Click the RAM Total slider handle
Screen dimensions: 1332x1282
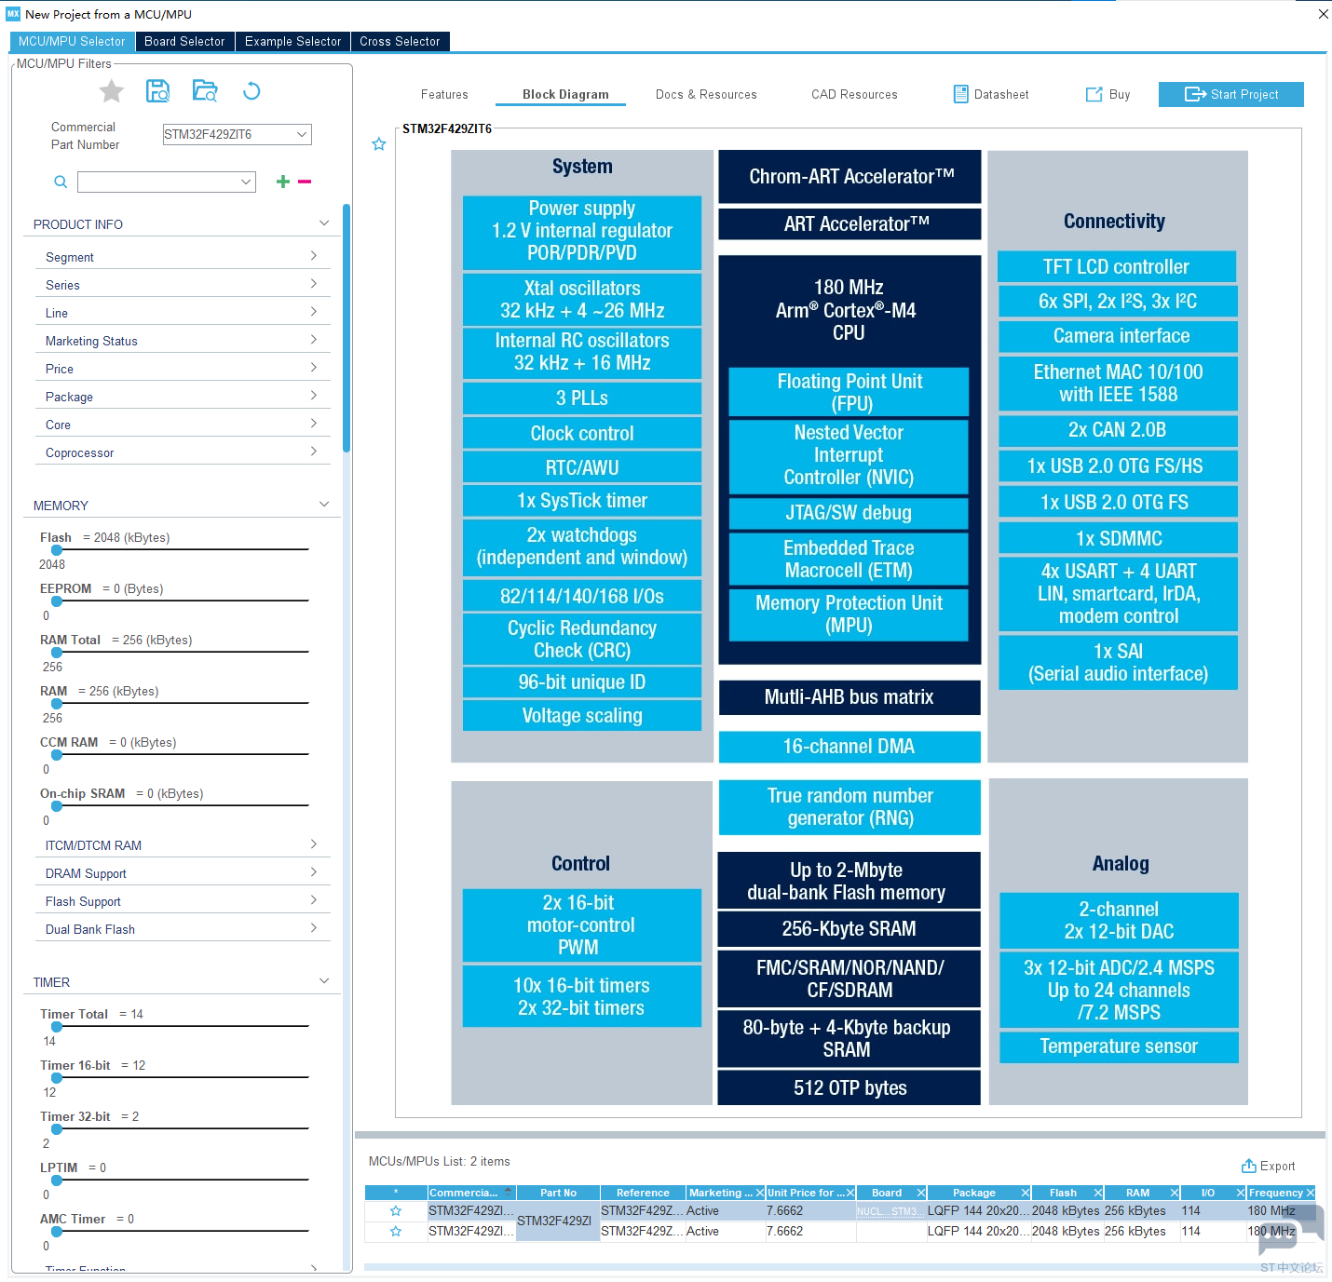(x=57, y=653)
